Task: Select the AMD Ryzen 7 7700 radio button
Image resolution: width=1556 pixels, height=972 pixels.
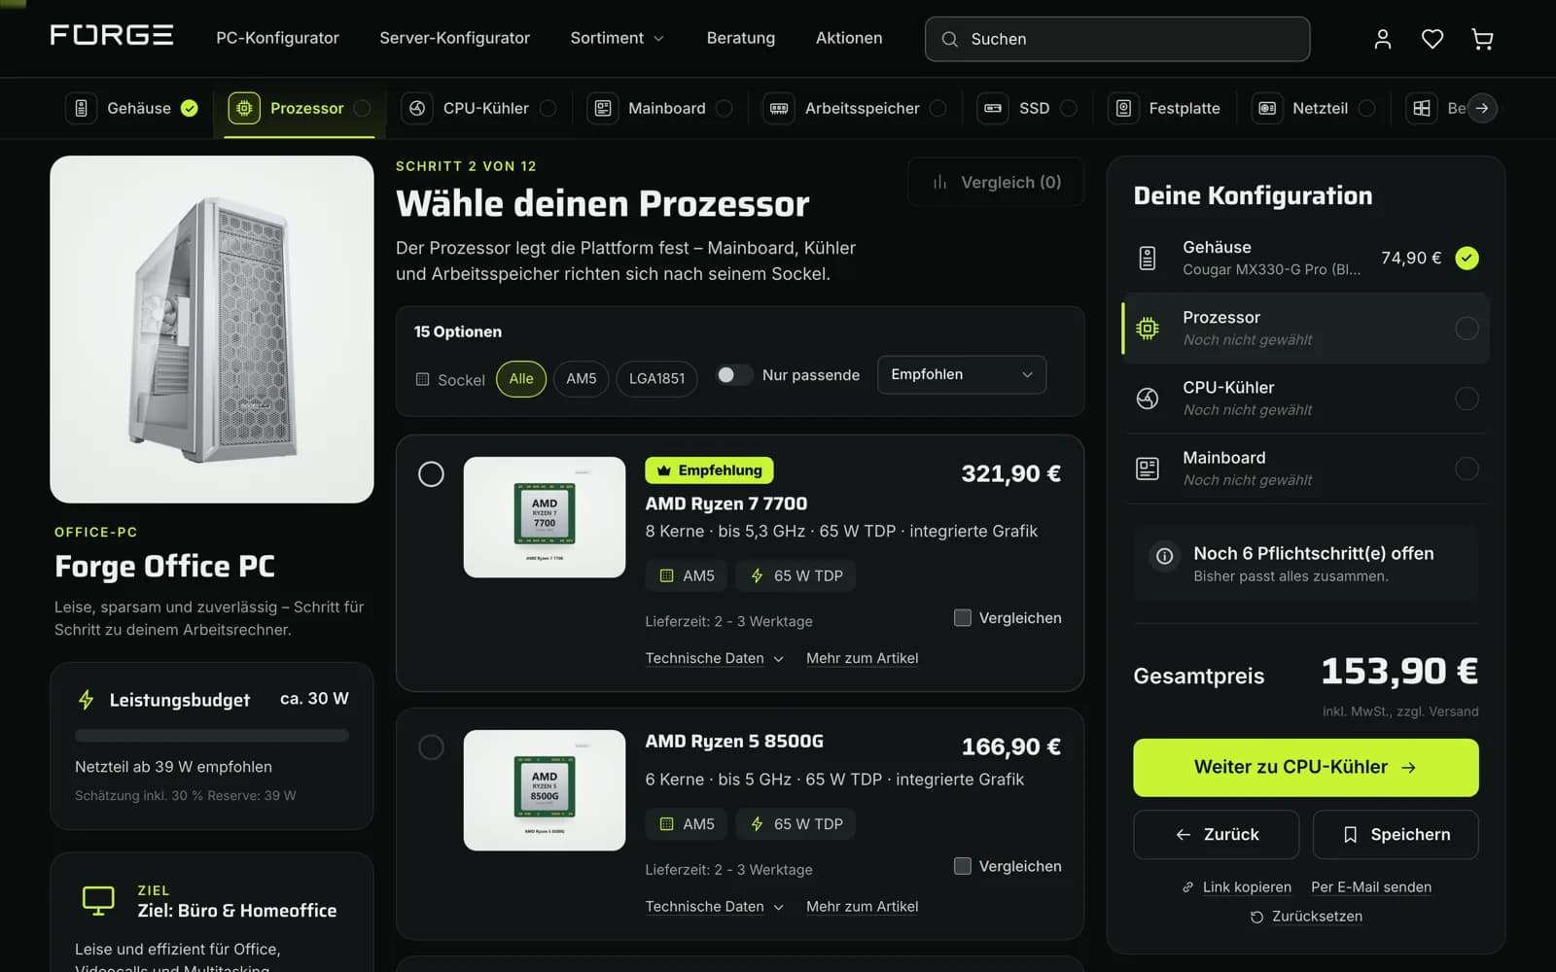Action: pos(431,473)
